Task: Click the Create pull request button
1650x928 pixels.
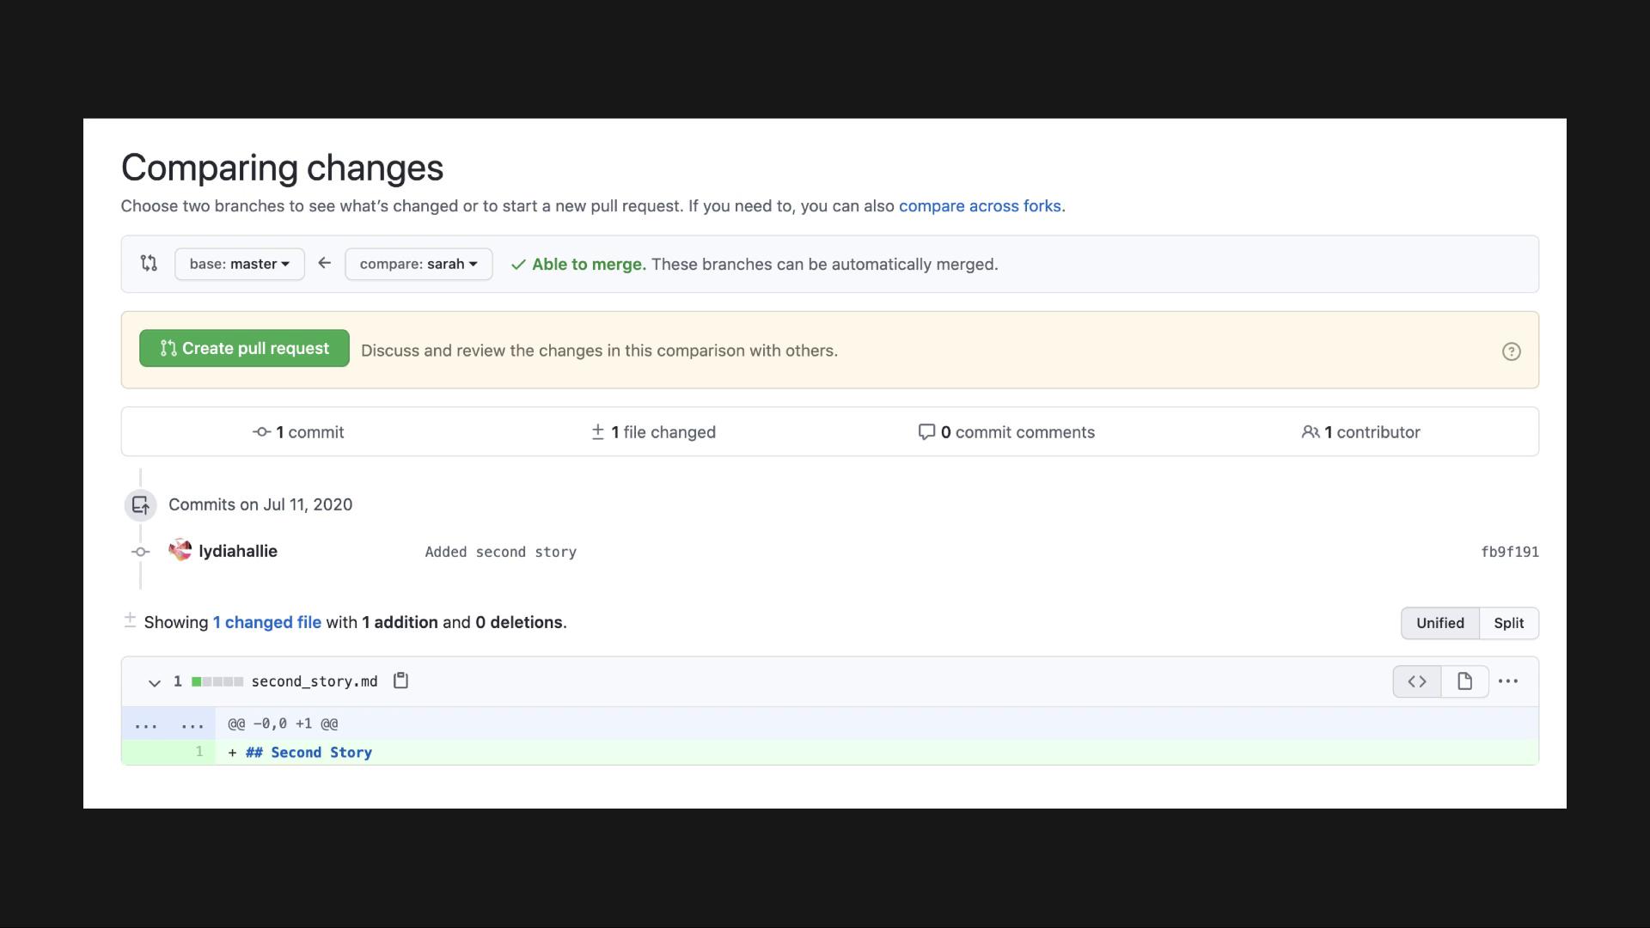Action: 244,348
